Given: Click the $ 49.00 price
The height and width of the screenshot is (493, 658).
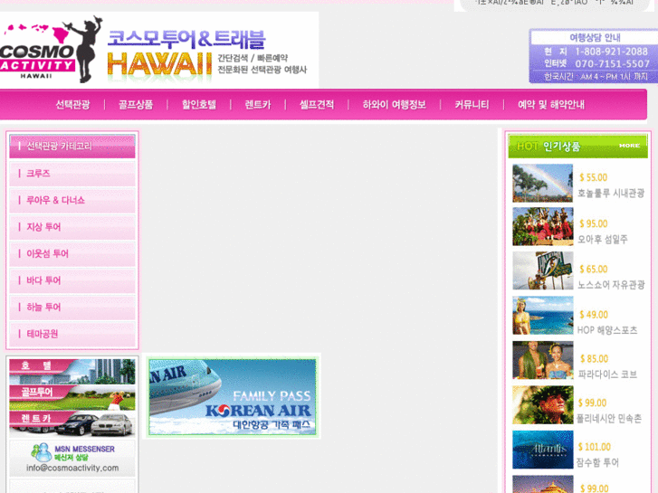Looking at the screenshot, I should click(x=594, y=315).
